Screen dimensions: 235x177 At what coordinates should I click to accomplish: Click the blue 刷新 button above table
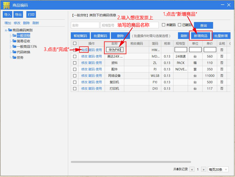(x=184, y=36)
